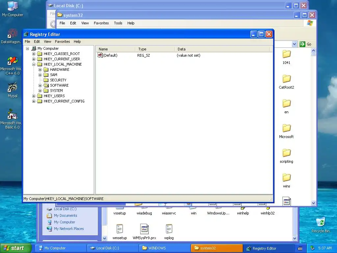This screenshot has width=337, height=253.
Task: Open the Tools menu in system32 window
Action: tap(118, 23)
